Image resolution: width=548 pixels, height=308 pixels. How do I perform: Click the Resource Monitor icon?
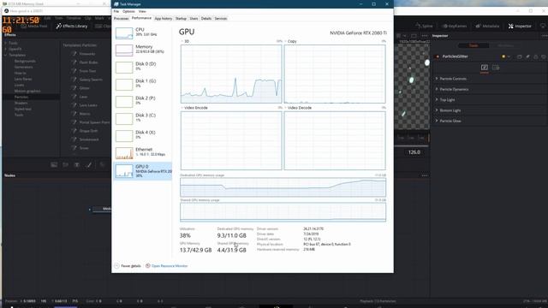pyautogui.click(x=148, y=266)
